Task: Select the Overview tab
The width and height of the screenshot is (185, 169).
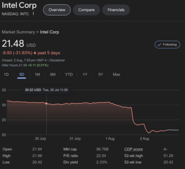Action: (x=57, y=10)
